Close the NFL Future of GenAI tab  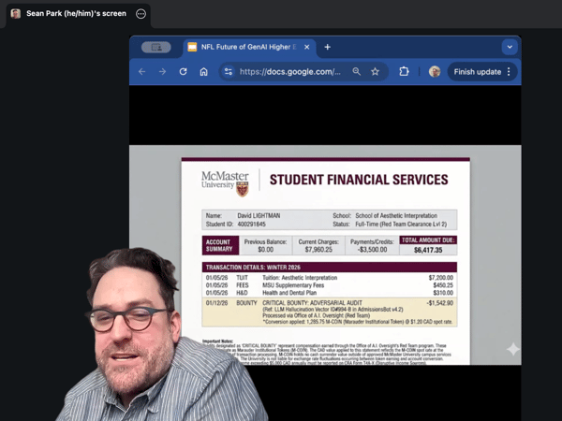307,47
